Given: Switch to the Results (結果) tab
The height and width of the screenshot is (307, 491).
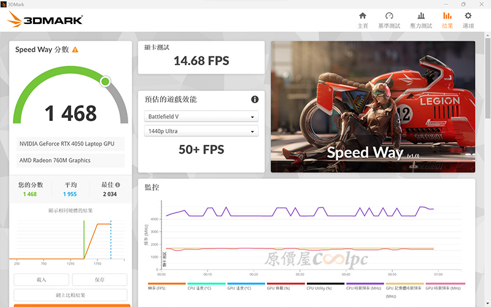Looking at the screenshot, I should coord(447,20).
